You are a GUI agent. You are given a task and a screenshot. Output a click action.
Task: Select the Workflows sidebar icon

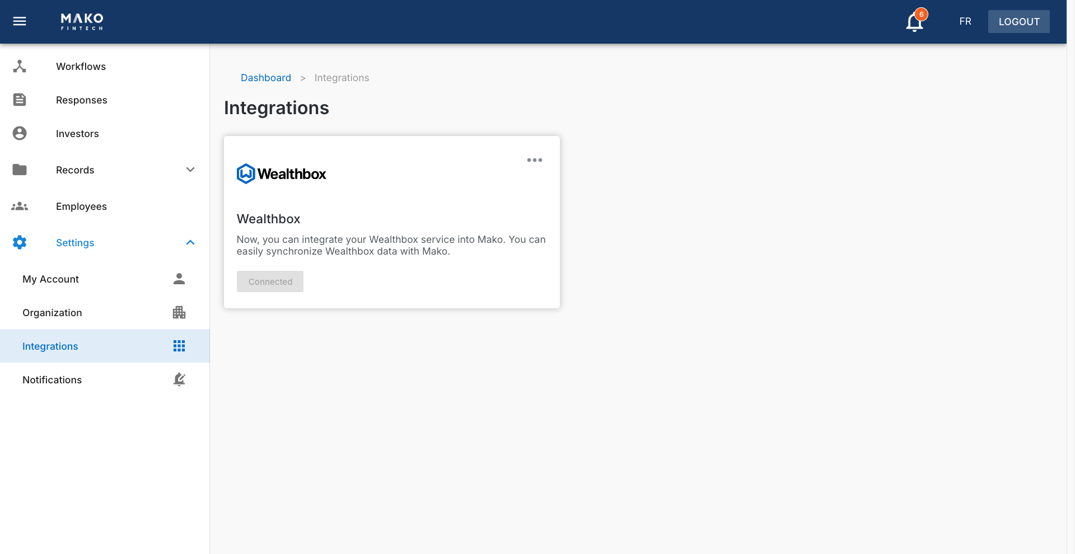pyautogui.click(x=20, y=66)
